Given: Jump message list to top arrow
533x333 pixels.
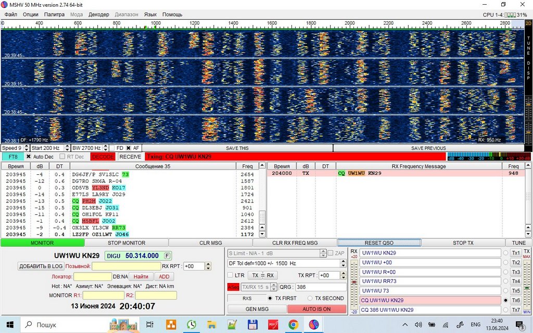Looking at the screenshot, I should [x=262, y=165].
